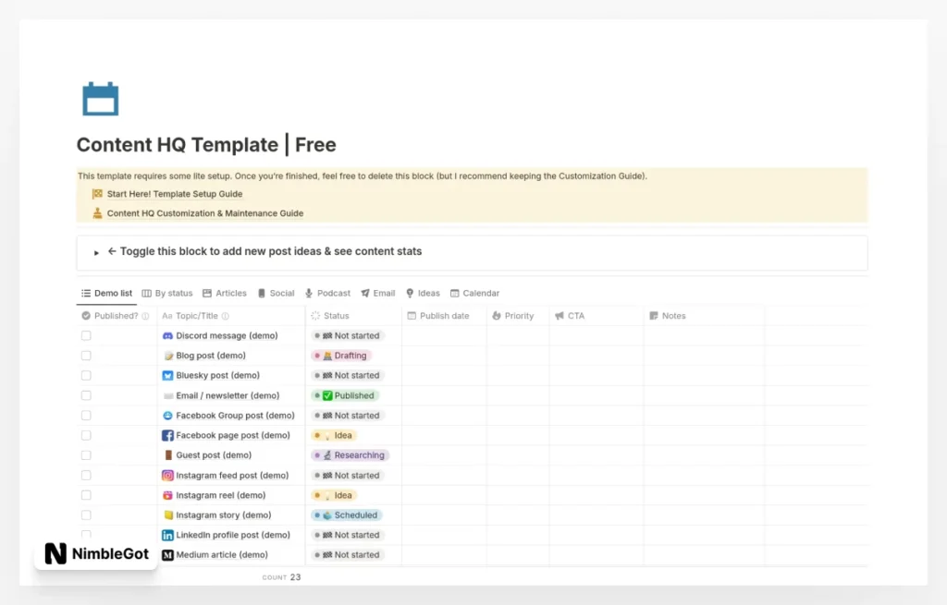Click the memo icon beside Blog post
The width and height of the screenshot is (947, 605).
168,356
